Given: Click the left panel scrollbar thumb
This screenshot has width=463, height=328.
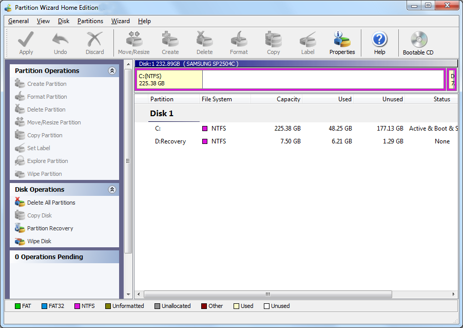Looking at the screenshot, I should (x=128, y=161).
